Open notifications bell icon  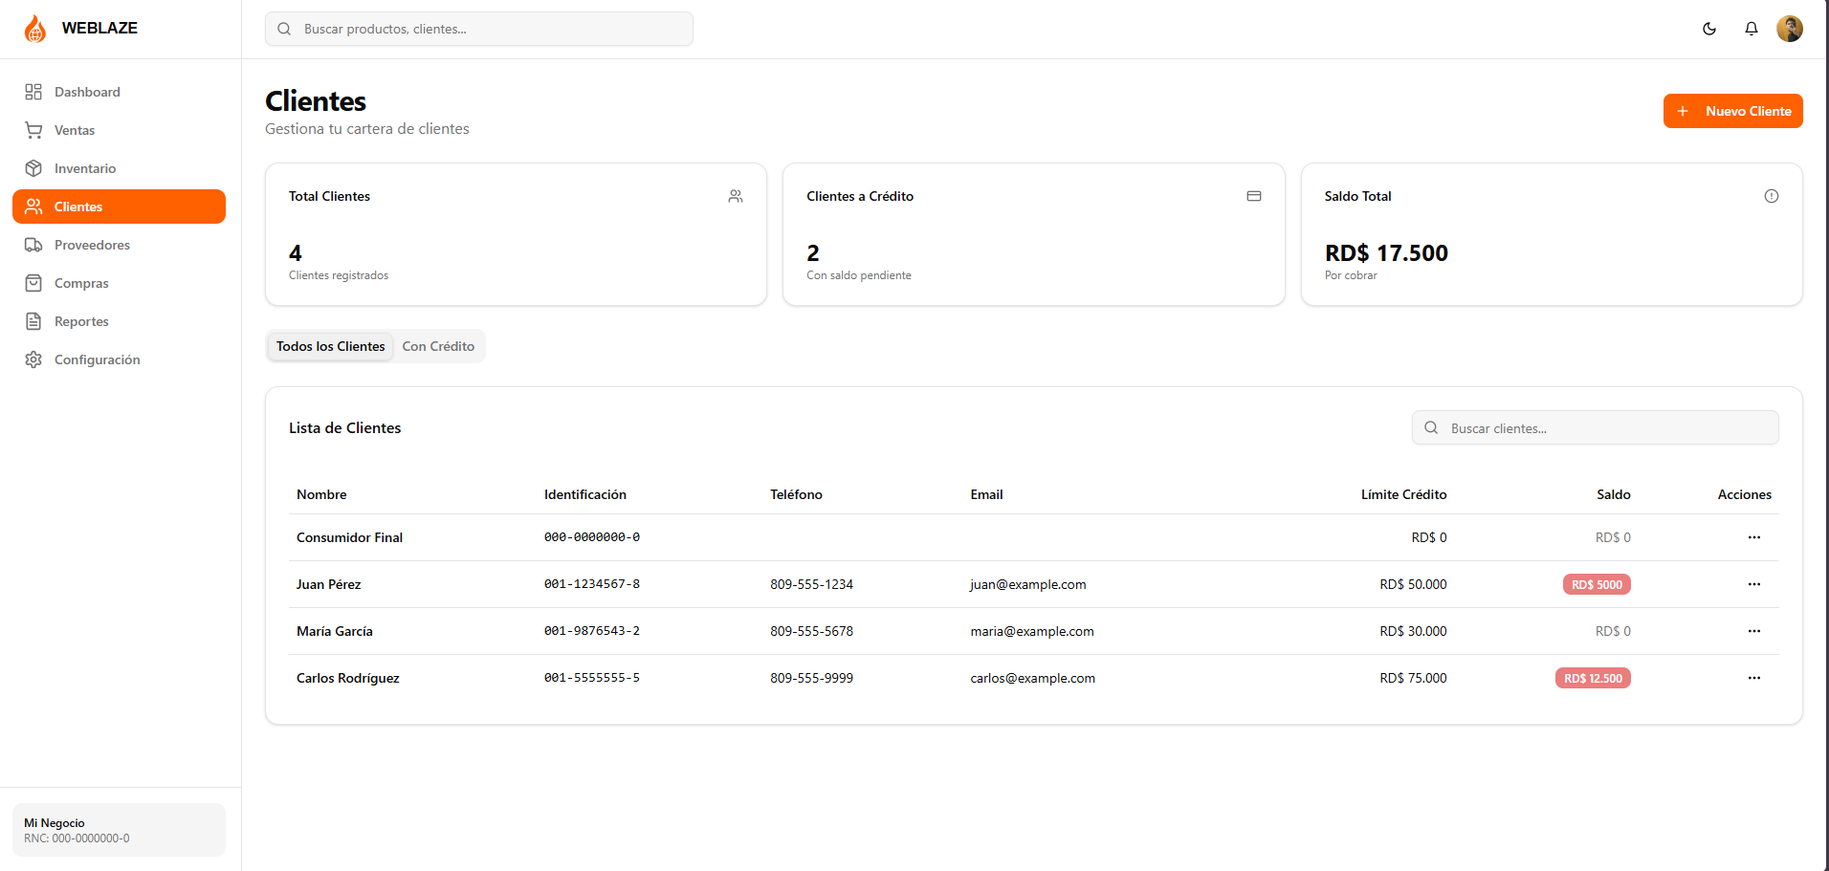point(1752,29)
